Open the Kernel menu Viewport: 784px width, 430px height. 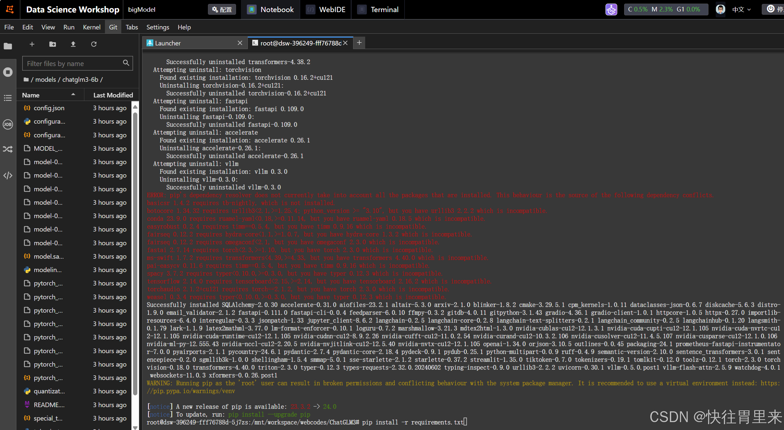(x=92, y=27)
